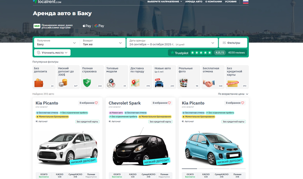Open the Russian flag language selector
This screenshot has height=179, width=303.
tap(245, 2)
